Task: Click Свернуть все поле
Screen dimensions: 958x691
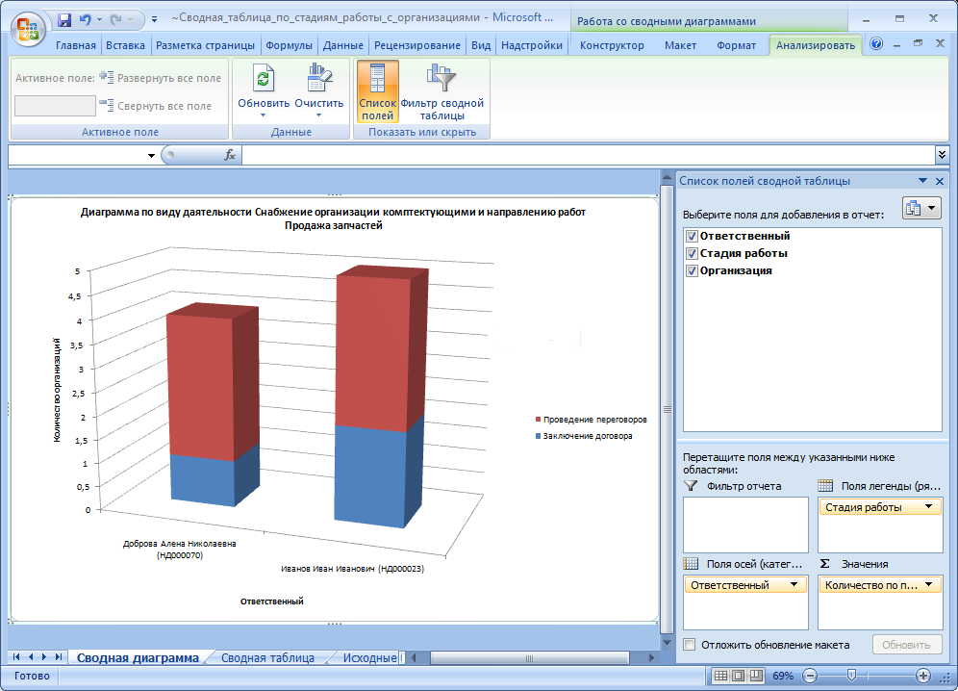Action: coord(156,106)
